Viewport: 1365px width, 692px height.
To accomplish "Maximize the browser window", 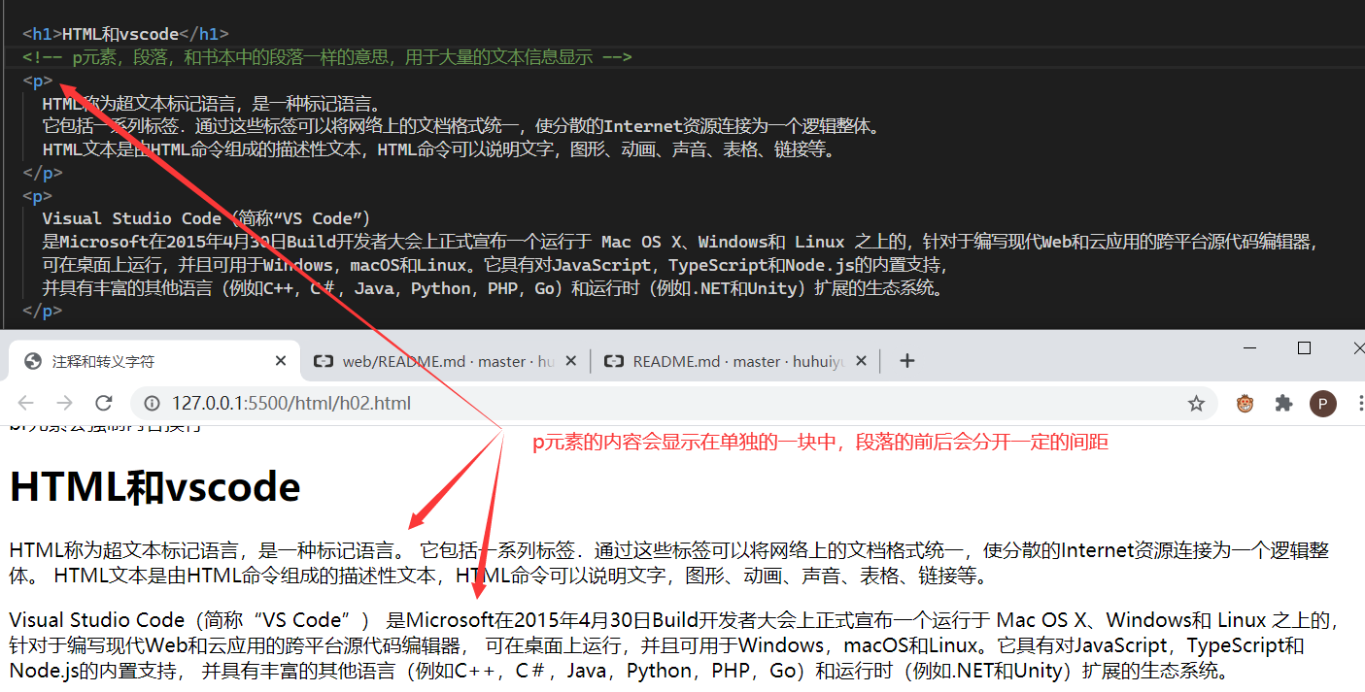I will (1304, 347).
